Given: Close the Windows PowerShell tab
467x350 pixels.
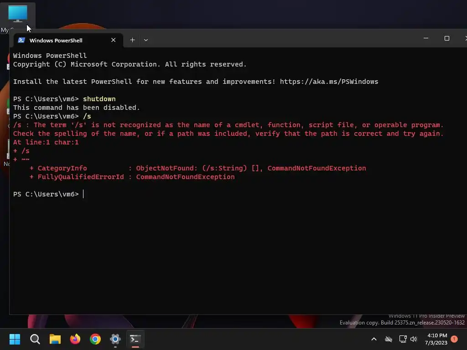Looking at the screenshot, I should (114, 40).
